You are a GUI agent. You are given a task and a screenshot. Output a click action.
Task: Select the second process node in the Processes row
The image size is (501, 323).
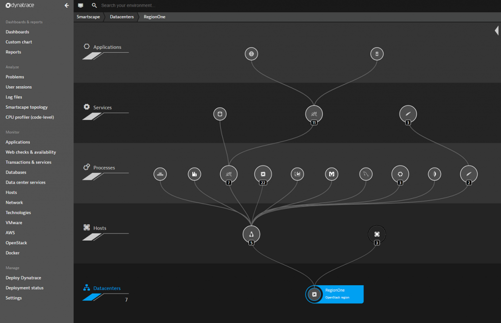click(194, 174)
